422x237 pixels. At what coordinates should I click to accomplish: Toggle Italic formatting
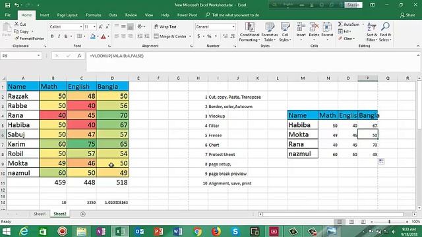tap(59, 36)
